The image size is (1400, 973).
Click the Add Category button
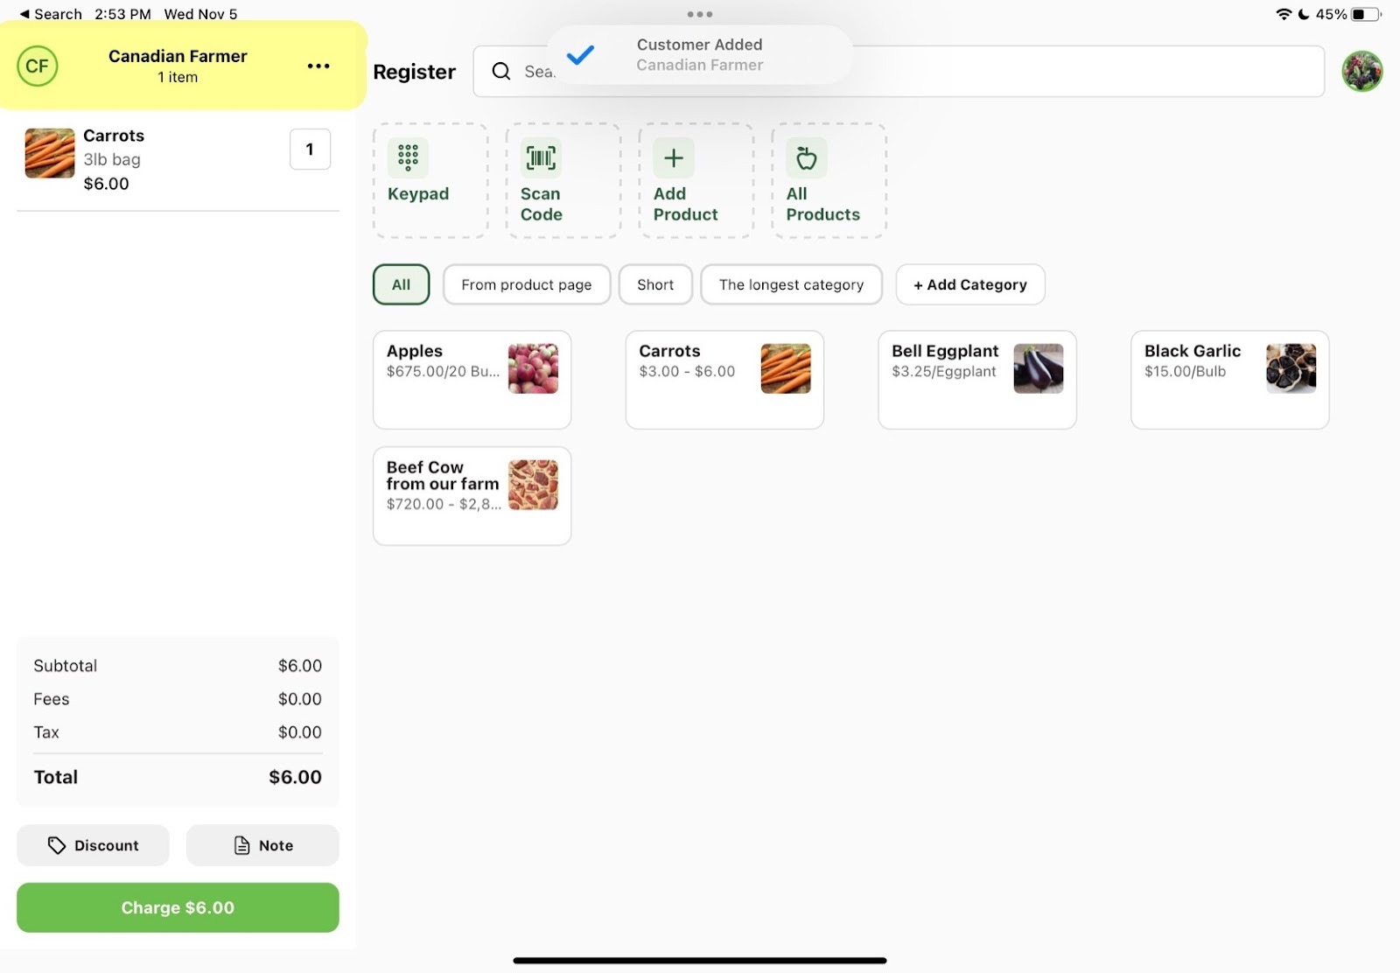(969, 284)
